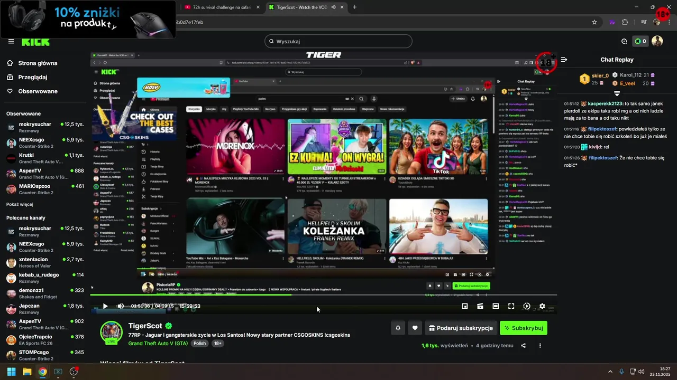Expand Pokaż więcej under Obserwowane
677x380 pixels.
pos(20,204)
